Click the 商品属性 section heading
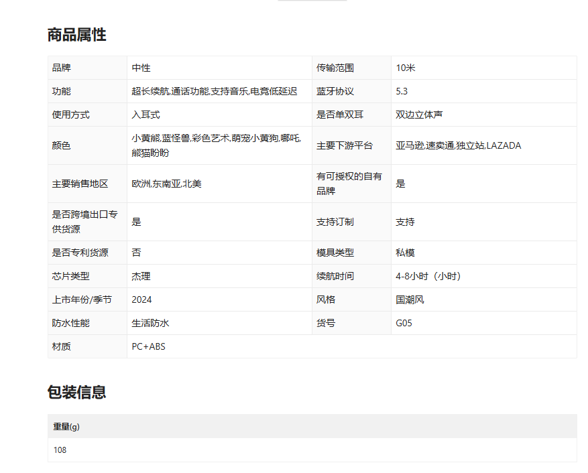588x473 pixels. (76, 35)
